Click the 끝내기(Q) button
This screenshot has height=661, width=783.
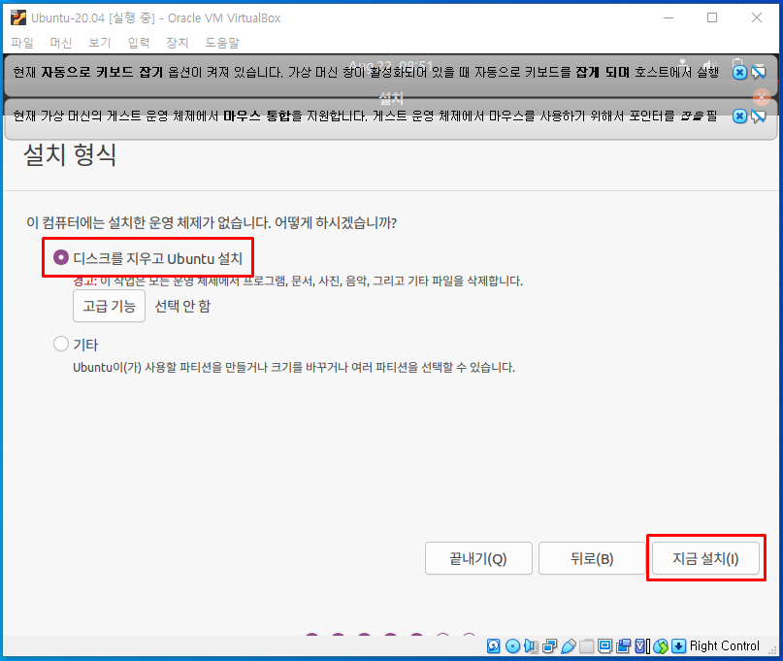pyautogui.click(x=478, y=558)
